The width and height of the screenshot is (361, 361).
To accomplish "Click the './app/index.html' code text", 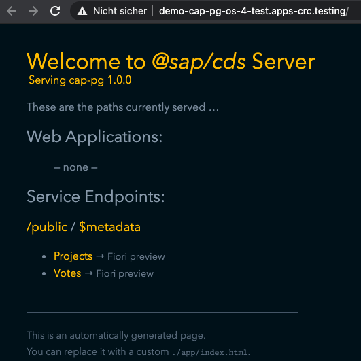I will tap(210, 352).
